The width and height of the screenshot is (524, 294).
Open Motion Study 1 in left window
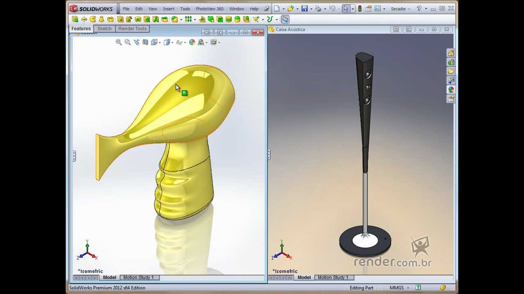click(138, 278)
